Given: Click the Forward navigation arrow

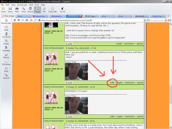Looking at the screenshot, I should 23,20.
